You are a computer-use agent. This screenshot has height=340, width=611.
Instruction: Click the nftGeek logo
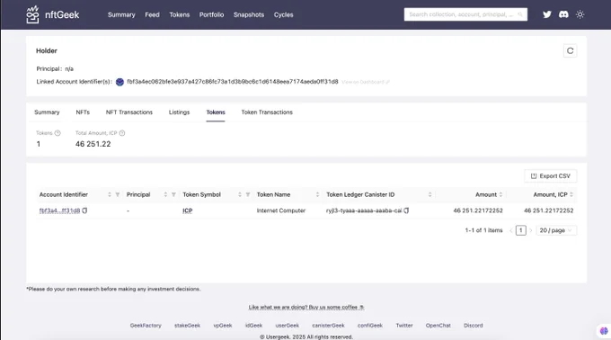pos(53,14)
